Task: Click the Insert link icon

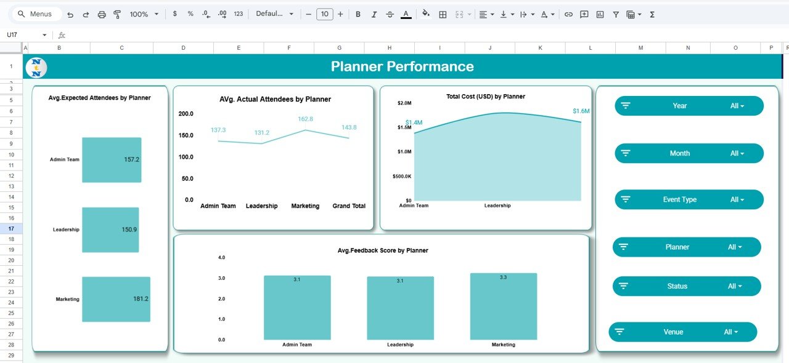Action: pyautogui.click(x=568, y=14)
